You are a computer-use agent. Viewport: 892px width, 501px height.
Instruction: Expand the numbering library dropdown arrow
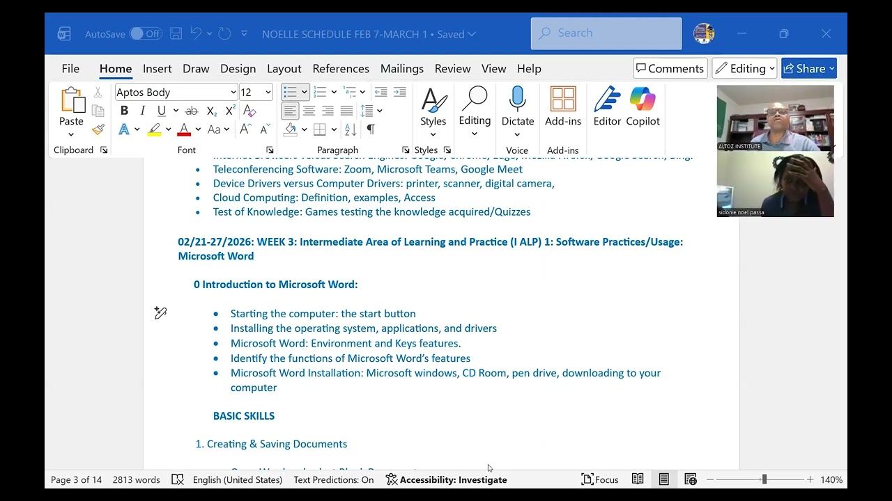334,93
